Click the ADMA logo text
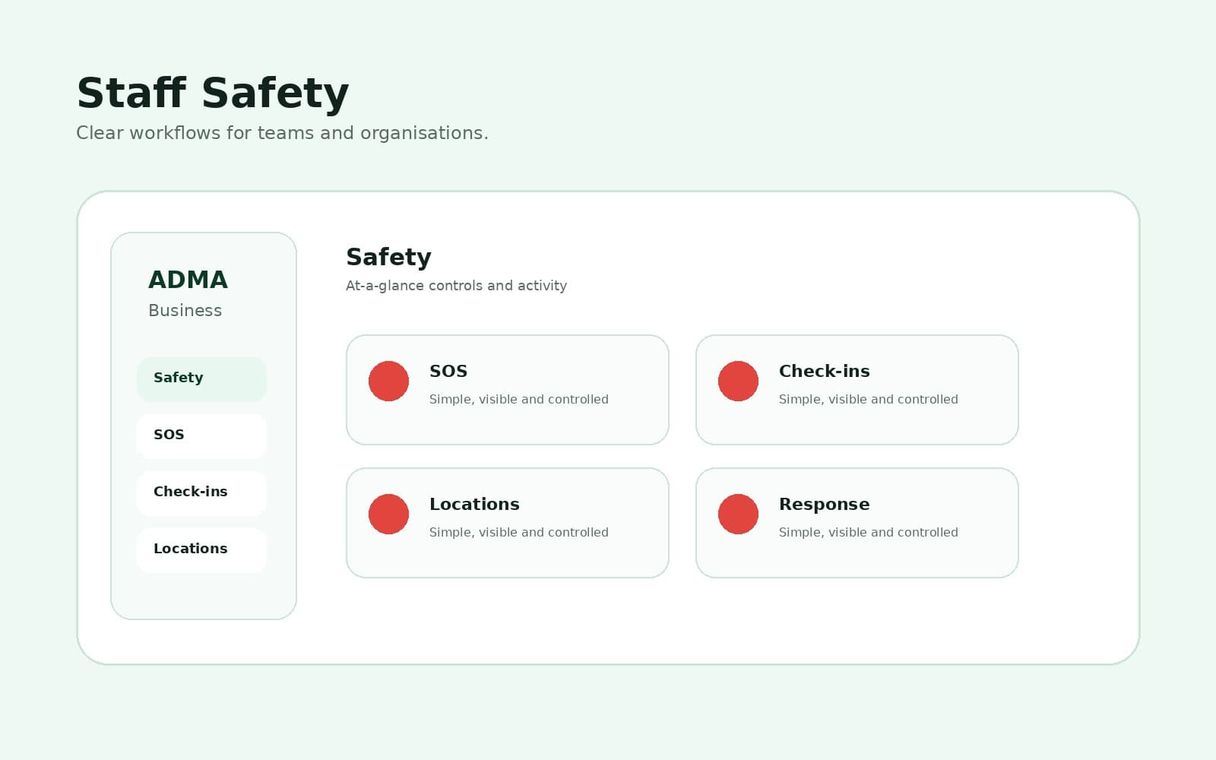 coord(188,280)
